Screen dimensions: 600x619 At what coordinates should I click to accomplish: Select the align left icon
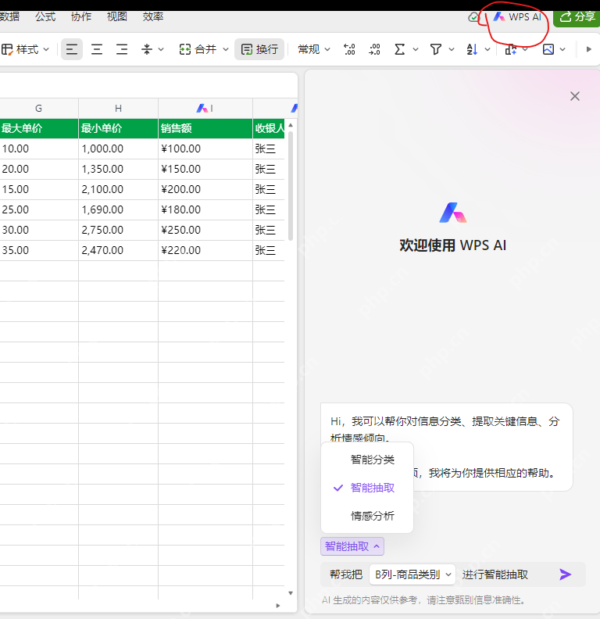tap(71, 49)
